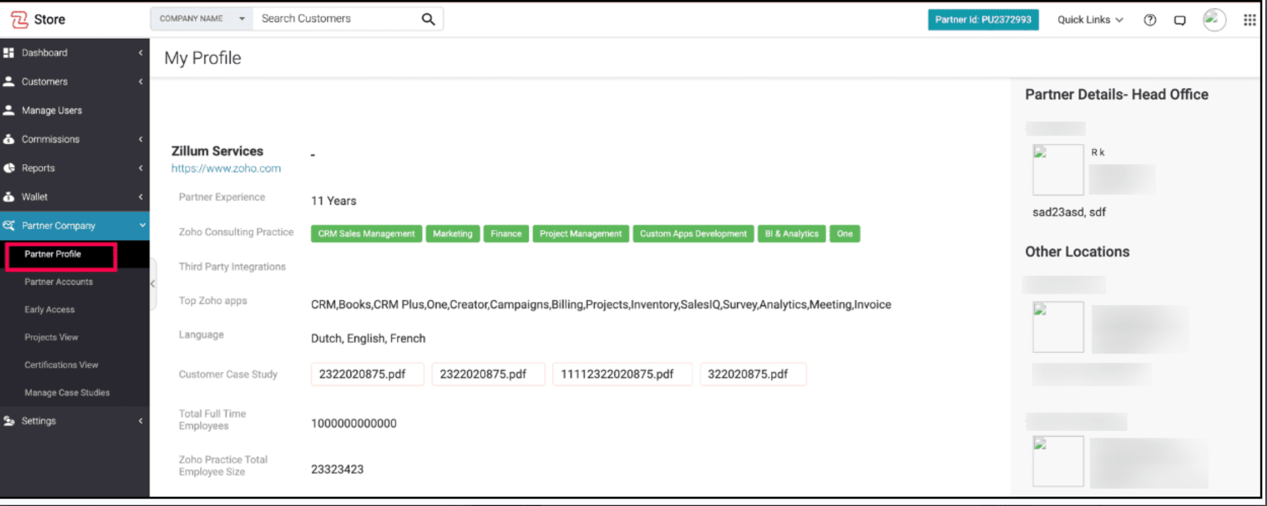Image resolution: width=1267 pixels, height=506 pixels.
Task: Expand the Quick Links dropdown
Action: click(1090, 20)
